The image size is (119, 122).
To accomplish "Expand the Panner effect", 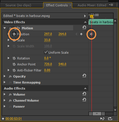I will (x=4, y=106).
